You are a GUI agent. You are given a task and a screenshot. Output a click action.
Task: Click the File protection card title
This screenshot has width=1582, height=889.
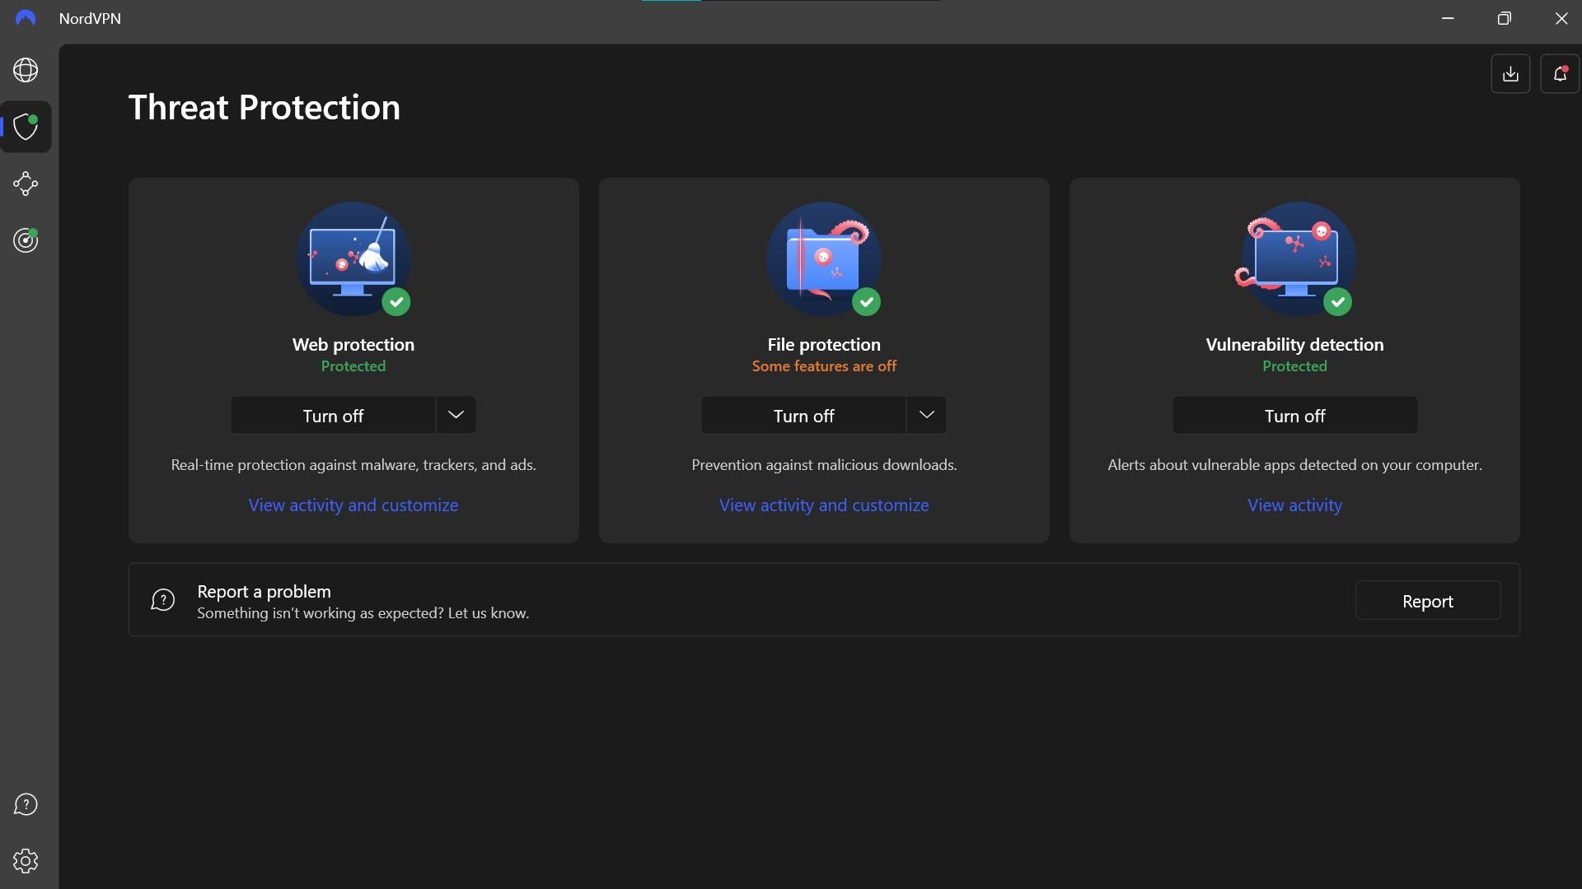click(824, 345)
